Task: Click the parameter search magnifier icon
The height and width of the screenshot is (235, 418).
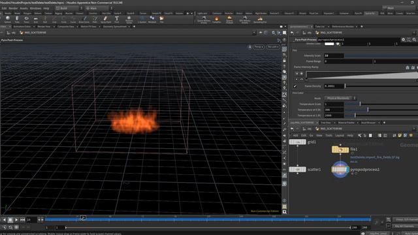Action: click(x=414, y=39)
